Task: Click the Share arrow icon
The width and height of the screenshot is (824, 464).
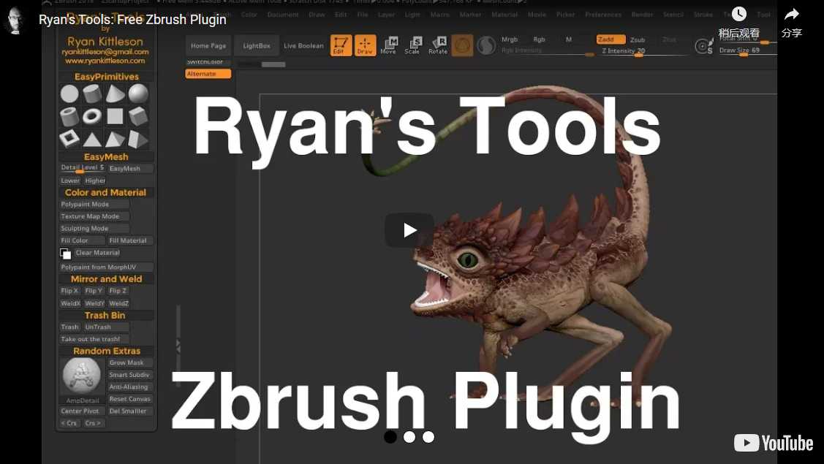Action: pyautogui.click(x=791, y=14)
